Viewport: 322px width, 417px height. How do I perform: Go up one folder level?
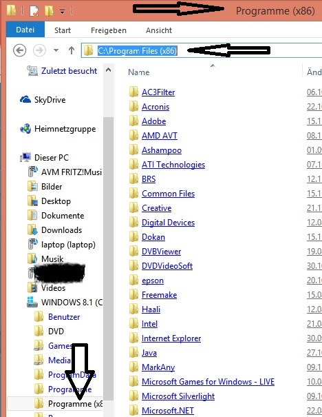[72, 50]
